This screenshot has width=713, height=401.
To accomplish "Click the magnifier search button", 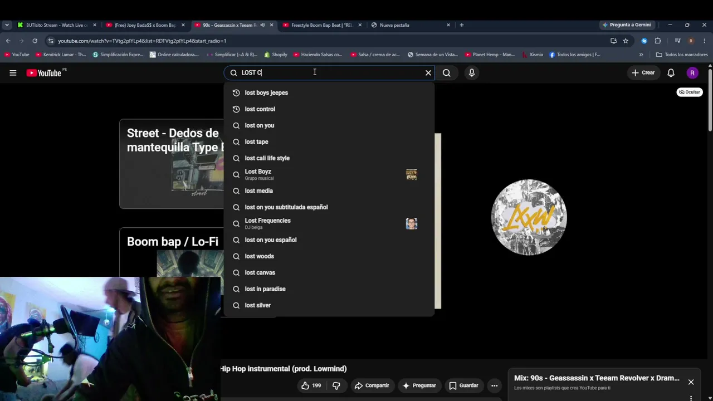I will click(447, 73).
